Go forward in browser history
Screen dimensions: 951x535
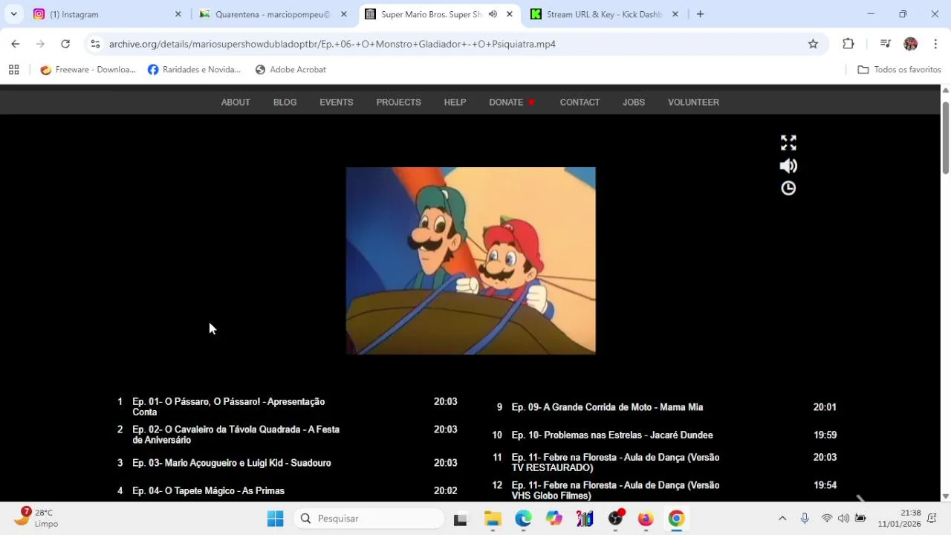(x=40, y=44)
